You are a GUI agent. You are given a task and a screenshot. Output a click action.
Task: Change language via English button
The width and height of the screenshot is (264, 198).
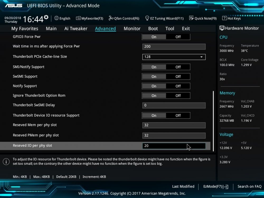pyautogui.click(x=65, y=18)
